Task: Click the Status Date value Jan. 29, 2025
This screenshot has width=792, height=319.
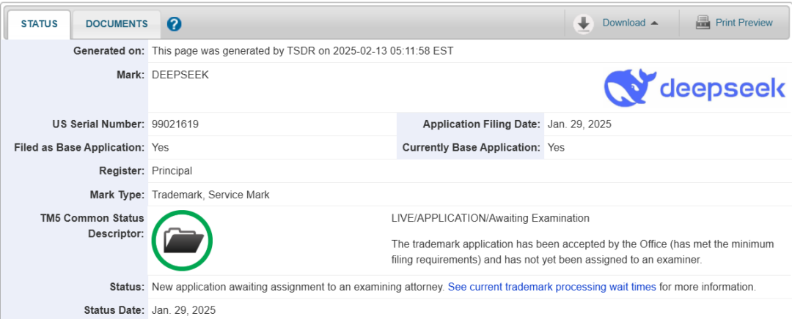Action: pyautogui.click(x=184, y=310)
